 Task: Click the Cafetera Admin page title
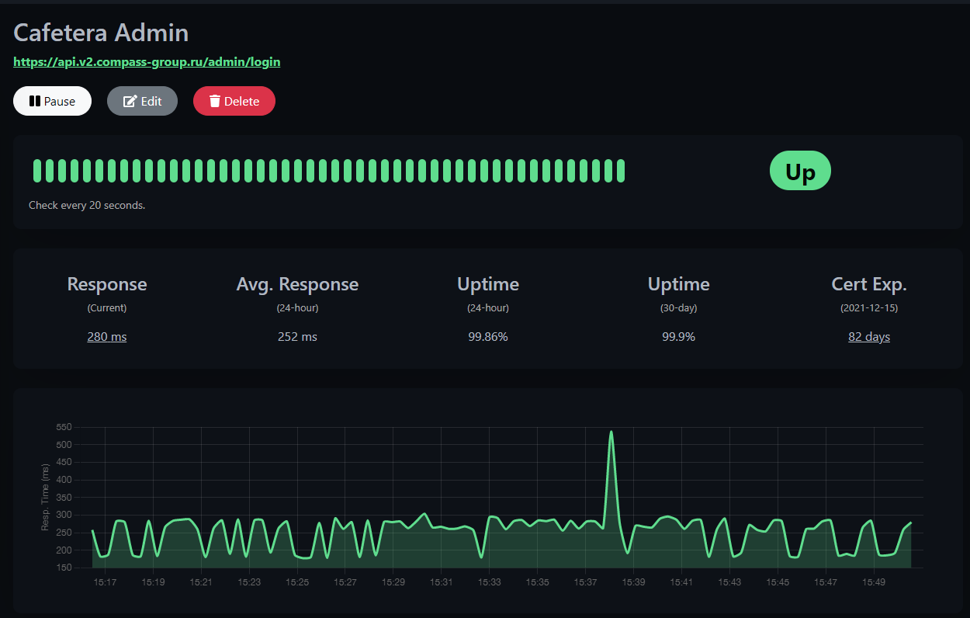101,33
